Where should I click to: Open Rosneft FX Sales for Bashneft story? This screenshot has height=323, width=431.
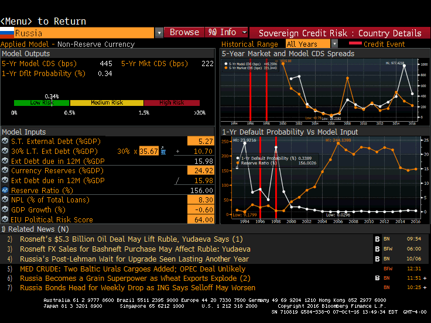[x=135, y=249]
